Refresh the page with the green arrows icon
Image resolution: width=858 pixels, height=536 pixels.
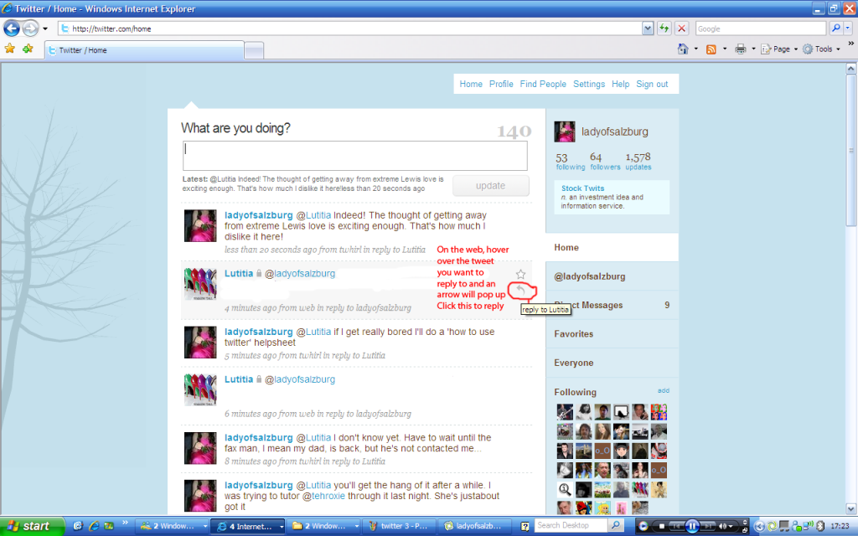[664, 28]
